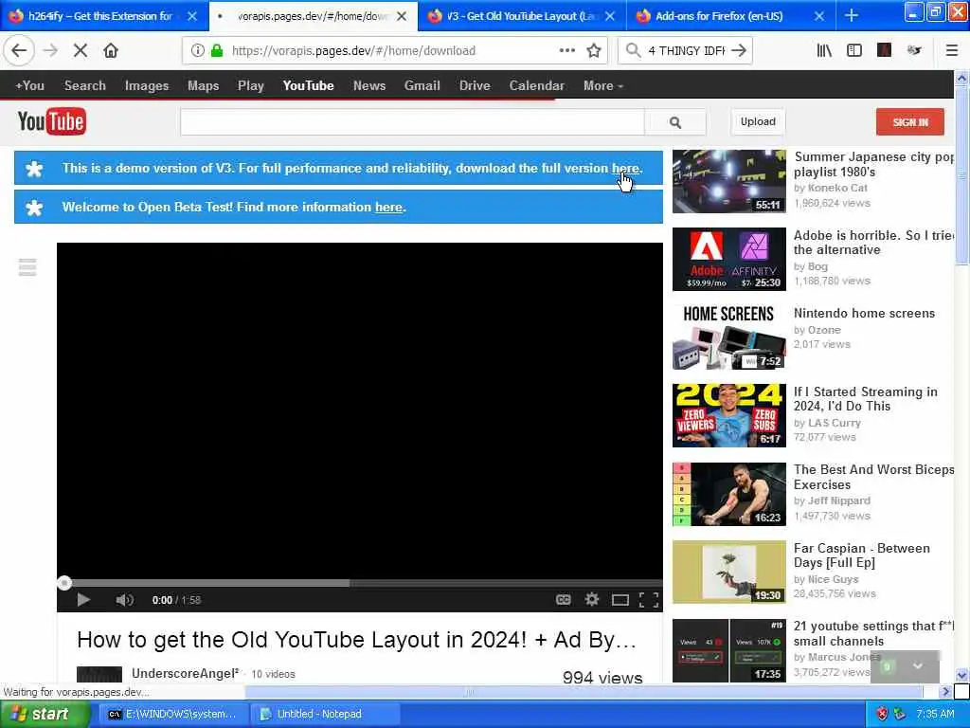Click the YouTube search magnifier button
Screen dimensions: 970x728
(x=674, y=122)
